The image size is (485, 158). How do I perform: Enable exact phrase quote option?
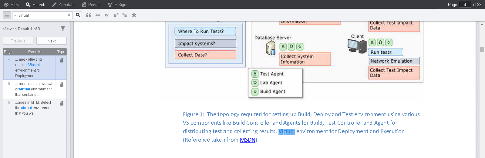[x=89, y=15]
